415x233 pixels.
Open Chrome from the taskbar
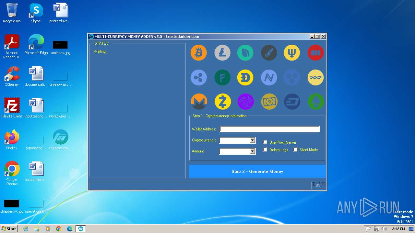(59, 229)
